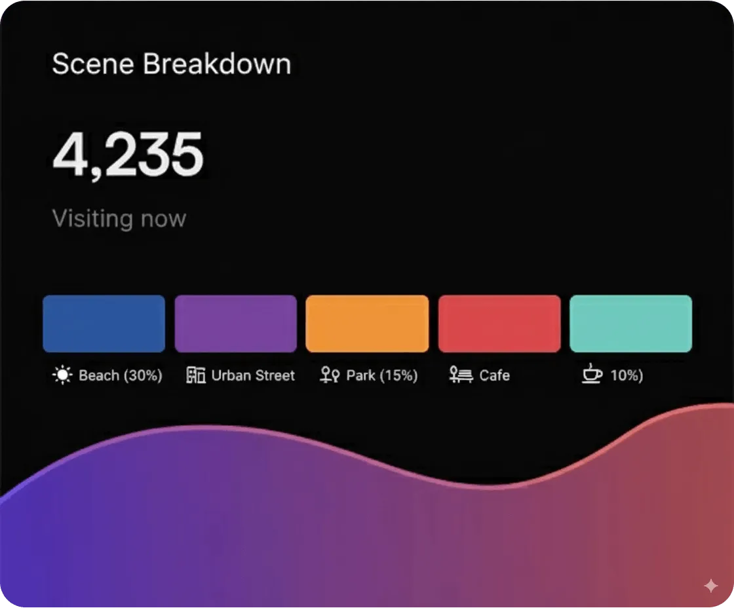Open the Park (15%) category
The image size is (734, 608).
click(x=382, y=375)
